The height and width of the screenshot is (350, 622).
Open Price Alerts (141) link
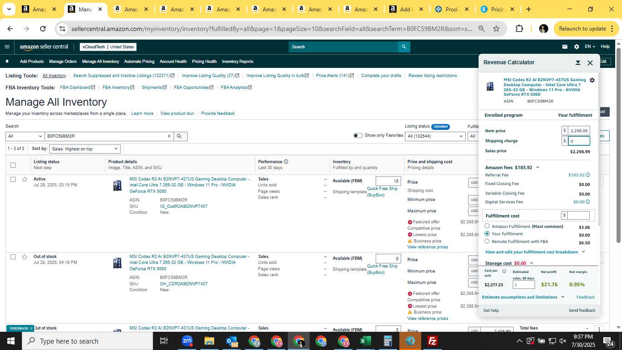(x=335, y=75)
